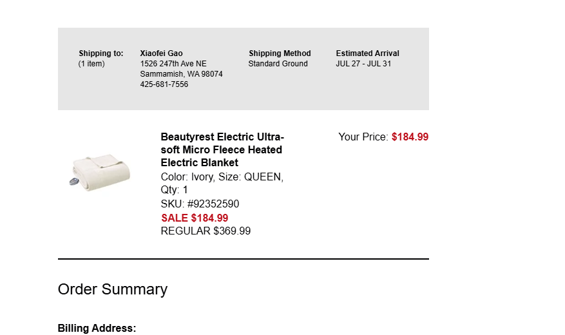
Task: Select the street address 1526 247th Ave NE
Action: pyautogui.click(x=173, y=64)
